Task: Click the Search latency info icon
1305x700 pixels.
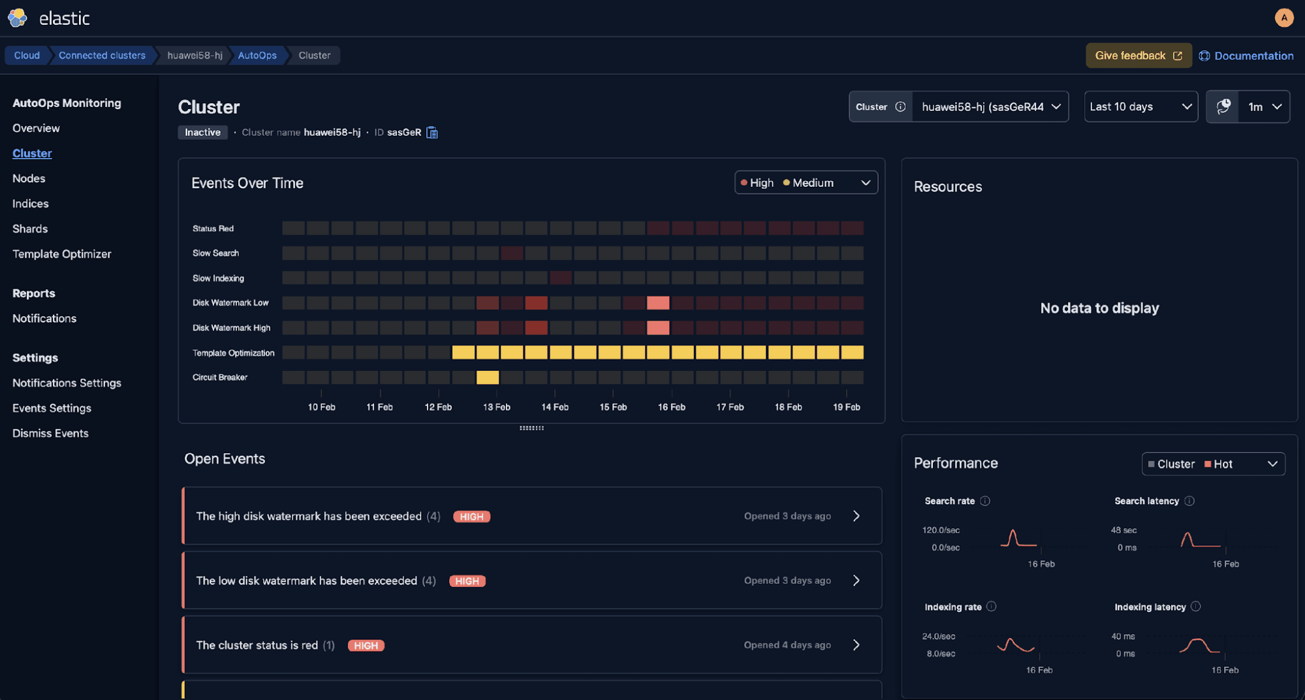Action: tap(1189, 501)
